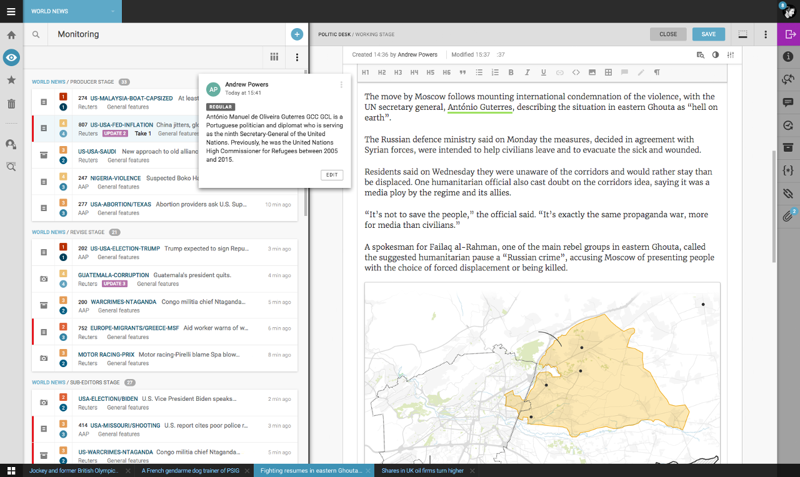The image size is (800, 477).
Task: Click EDIT in the annotation popup
Action: point(332,175)
